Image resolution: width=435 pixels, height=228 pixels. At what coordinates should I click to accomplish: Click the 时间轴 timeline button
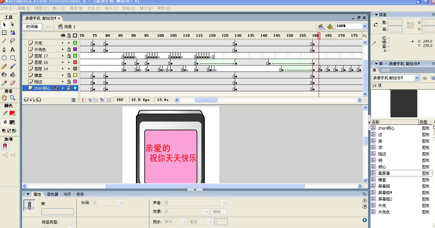(32, 27)
